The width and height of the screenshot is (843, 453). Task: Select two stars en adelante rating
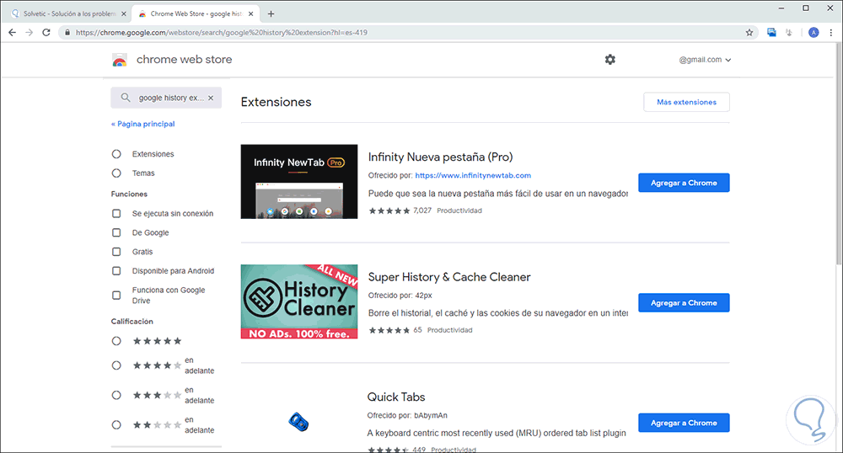click(x=116, y=424)
